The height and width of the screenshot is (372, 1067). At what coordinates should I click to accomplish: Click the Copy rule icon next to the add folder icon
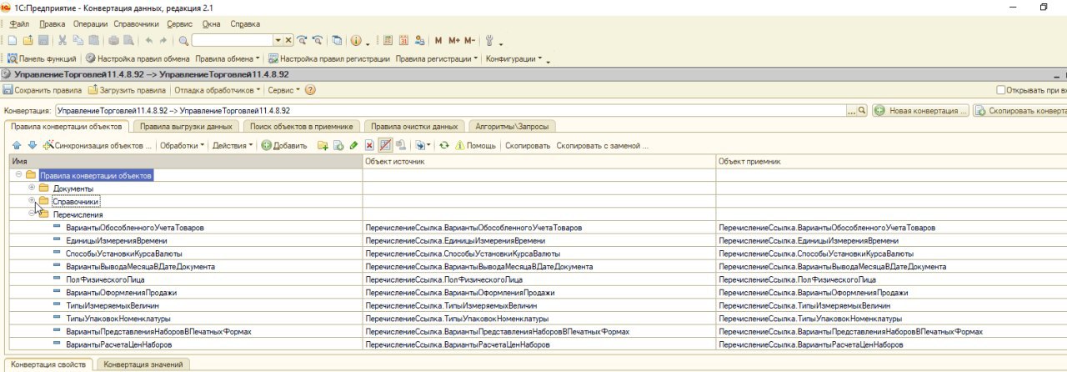tap(338, 145)
